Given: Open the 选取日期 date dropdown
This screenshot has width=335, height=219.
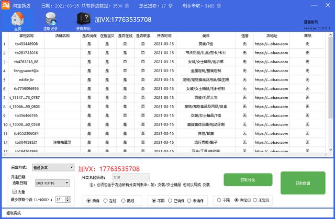Looking at the screenshot, I should coord(67,183).
